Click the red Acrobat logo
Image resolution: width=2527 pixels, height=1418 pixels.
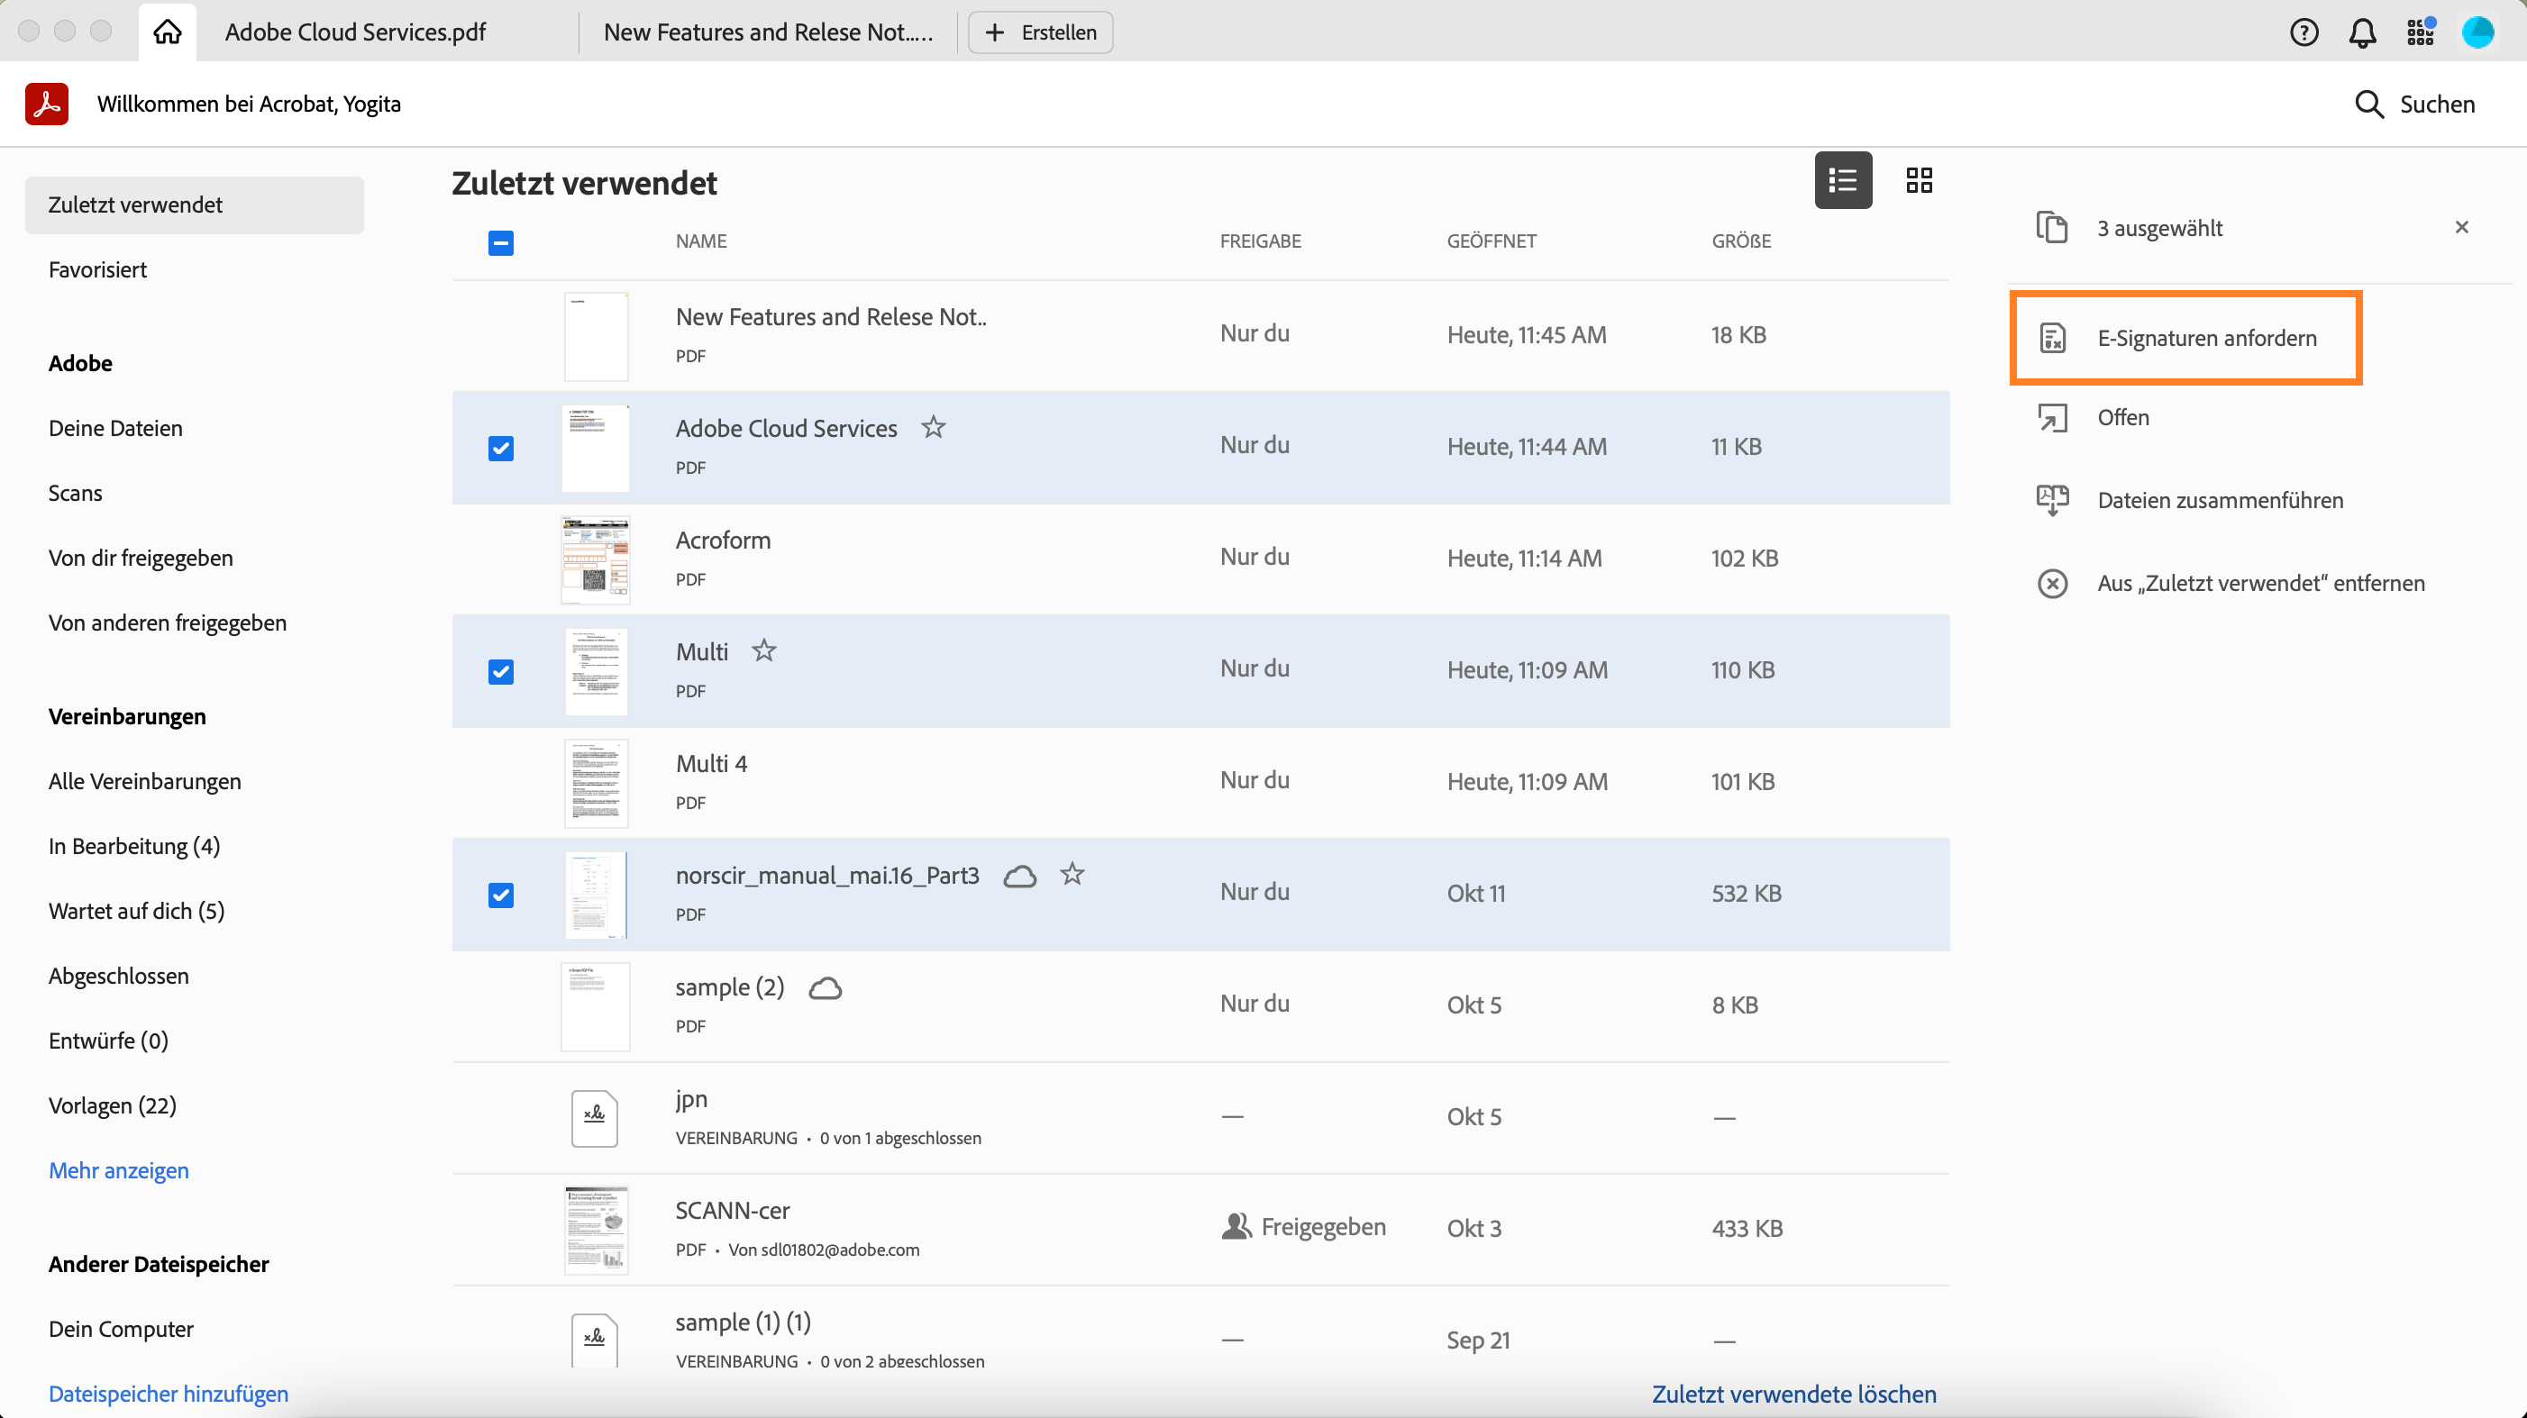click(47, 103)
